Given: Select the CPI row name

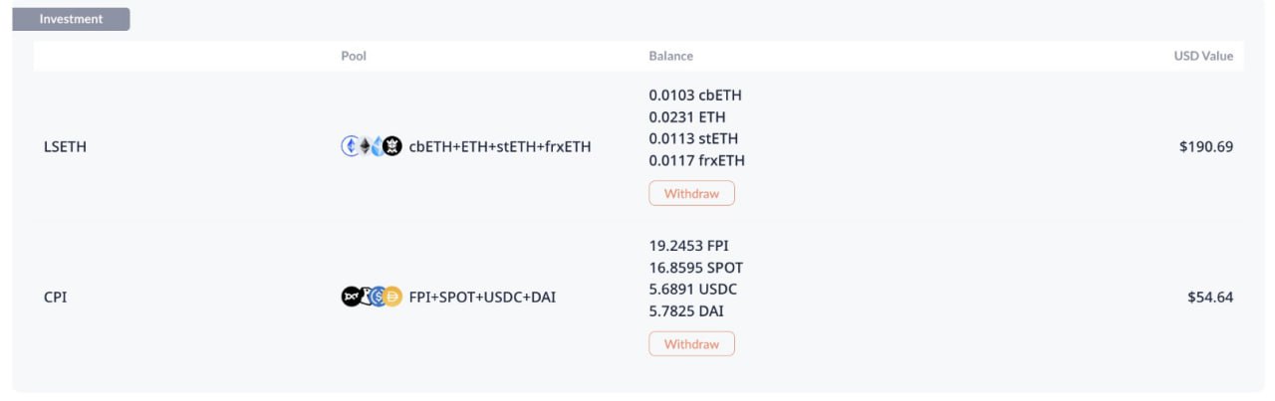Looking at the screenshot, I should pyautogui.click(x=56, y=296).
